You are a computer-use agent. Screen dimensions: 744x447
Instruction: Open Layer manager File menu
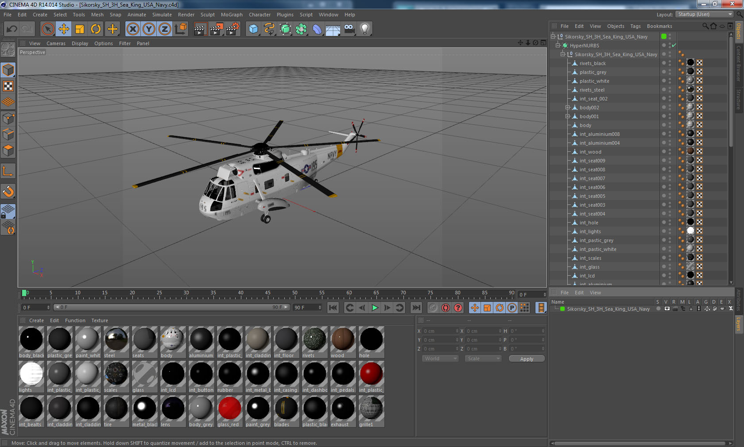(565, 293)
